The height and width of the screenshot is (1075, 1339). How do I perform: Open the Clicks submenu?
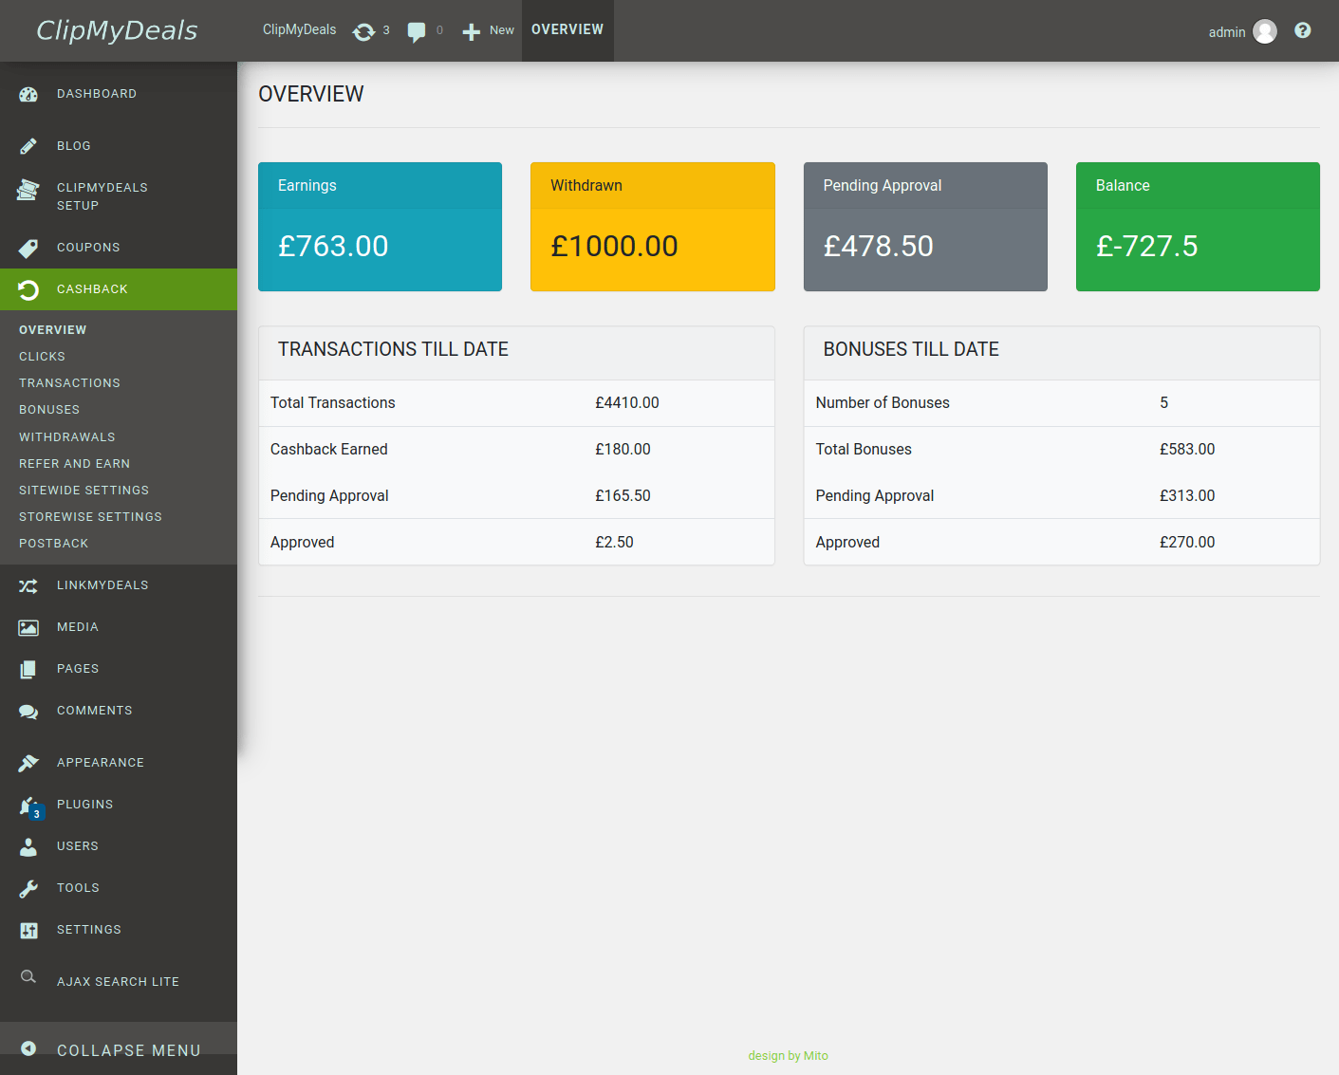(x=43, y=357)
